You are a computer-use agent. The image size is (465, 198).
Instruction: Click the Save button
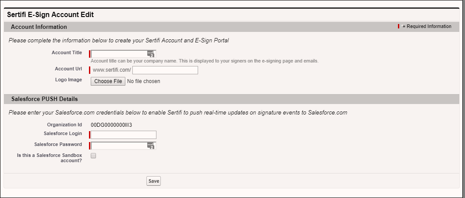click(x=154, y=181)
